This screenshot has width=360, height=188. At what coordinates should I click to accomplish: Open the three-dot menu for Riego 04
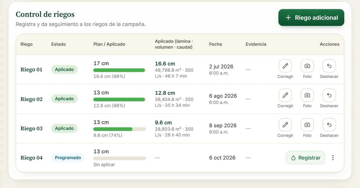click(333, 158)
